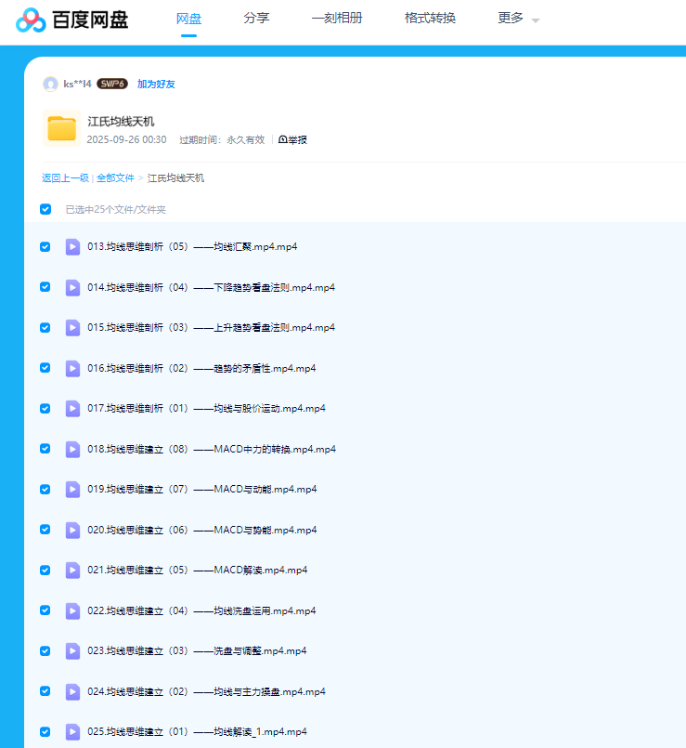Screen dimensions: 686x748
Task: Uncheck the 023 洗盘与调整 file checkbox
Action: coord(45,650)
